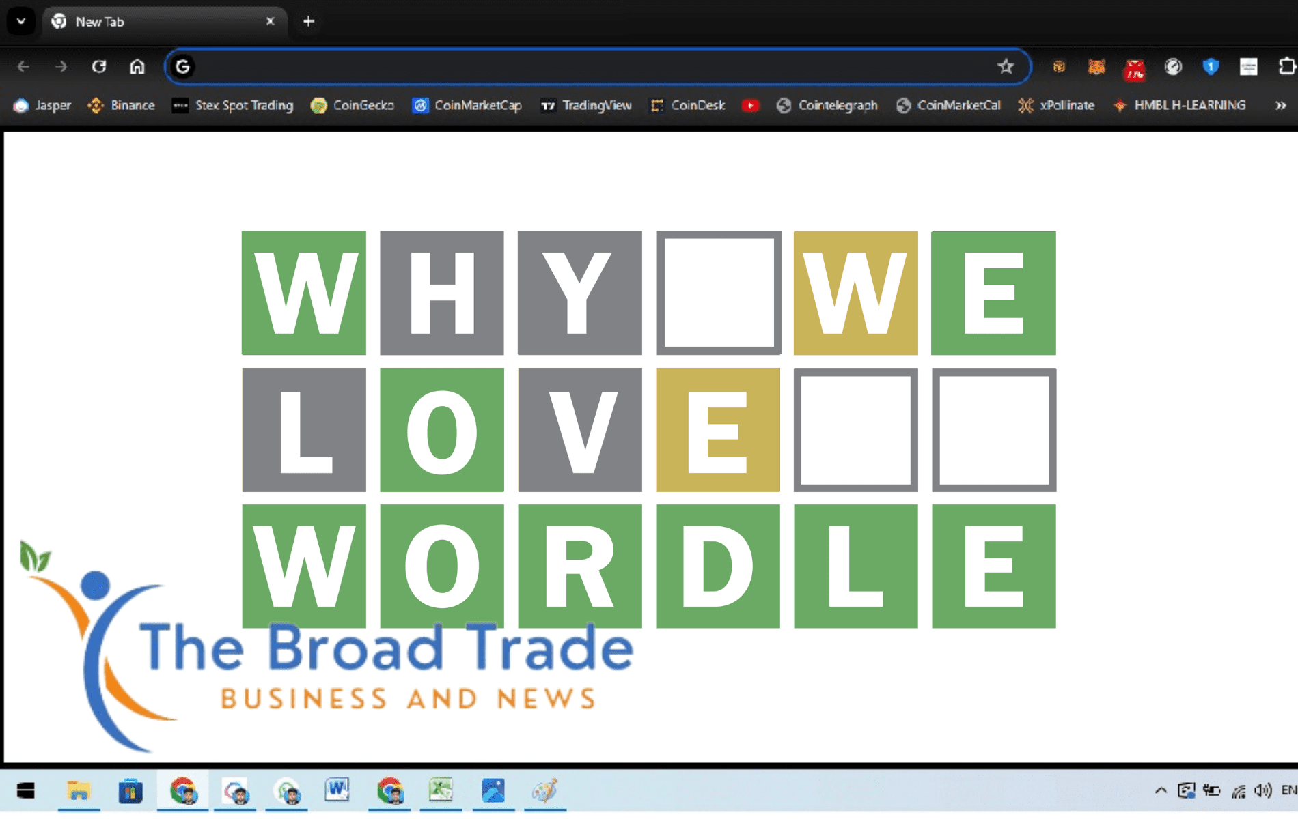Open the Cointelegraph bookmark
The width and height of the screenshot is (1298, 819).
tap(827, 105)
